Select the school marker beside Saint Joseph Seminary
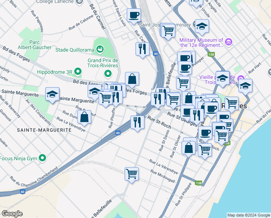 tap(202, 26)
